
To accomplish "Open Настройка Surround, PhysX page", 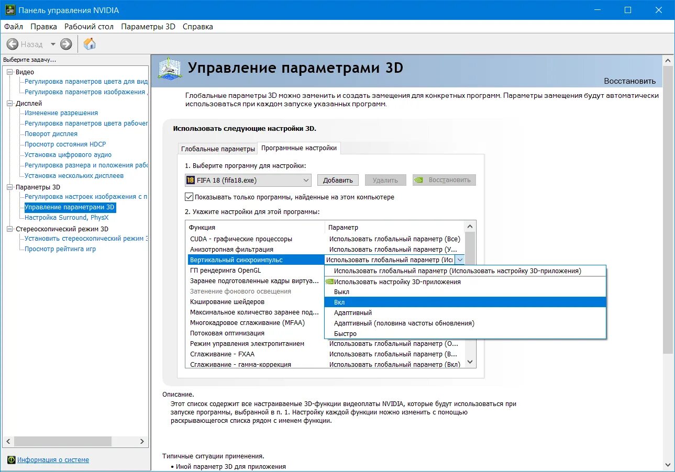I will point(67,218).
